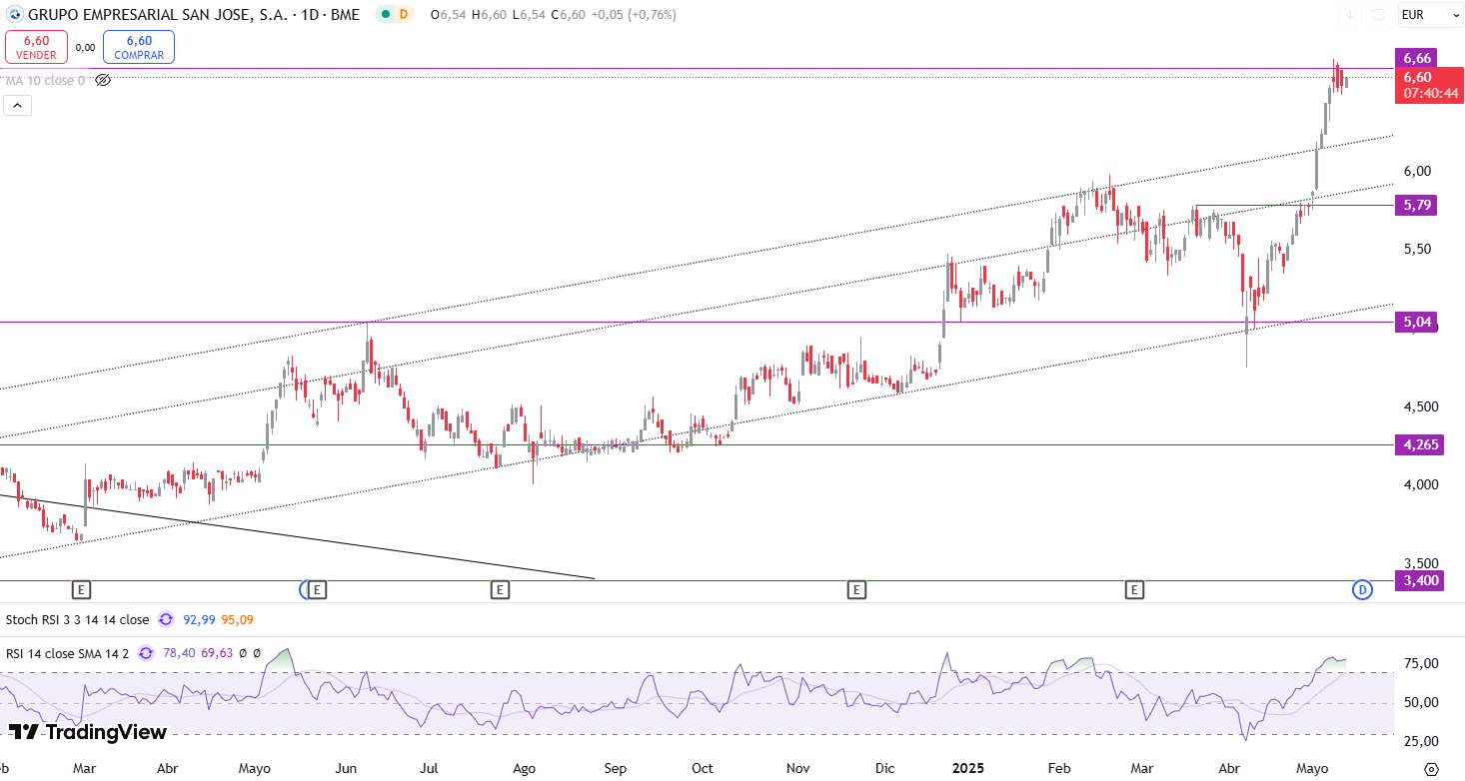Click the RSI average value 69,63

pyautogui.click(x=217, y=653)
